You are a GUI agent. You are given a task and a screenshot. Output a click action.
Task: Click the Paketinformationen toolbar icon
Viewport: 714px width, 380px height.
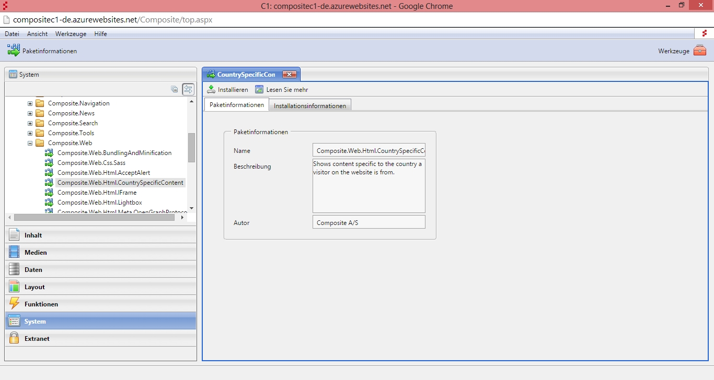click(x=14, y=51)
